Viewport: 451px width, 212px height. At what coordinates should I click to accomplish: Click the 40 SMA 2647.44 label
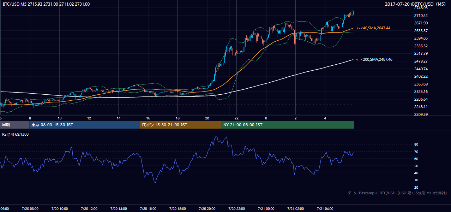click(x=373, y=28)
